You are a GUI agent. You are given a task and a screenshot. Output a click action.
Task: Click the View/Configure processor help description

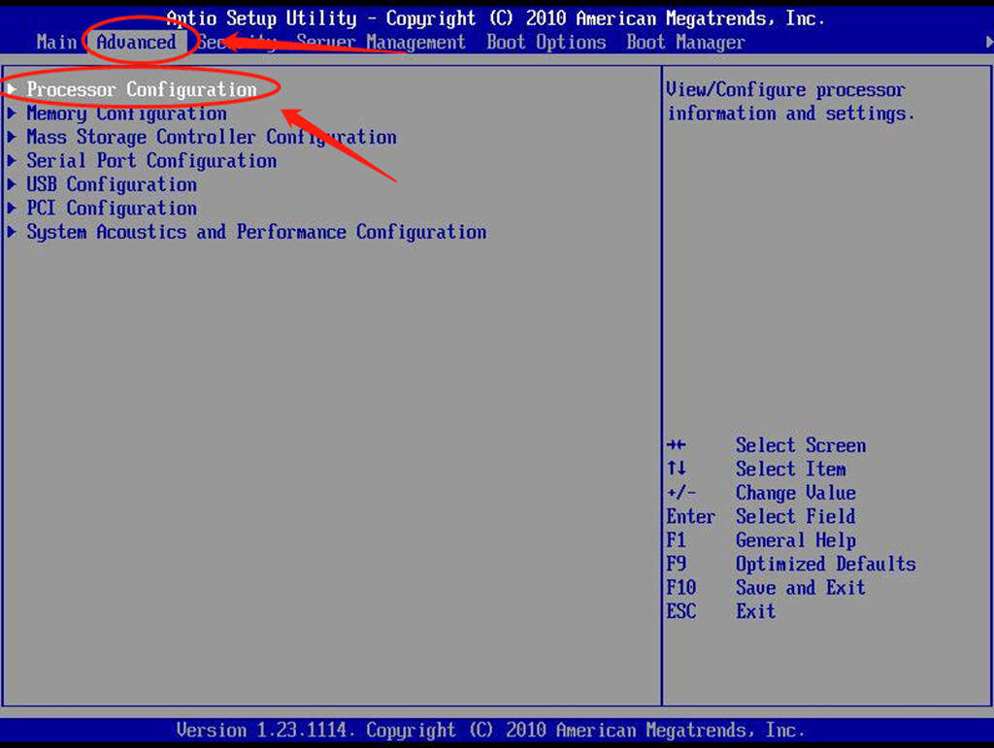click(x=790, y=101)
